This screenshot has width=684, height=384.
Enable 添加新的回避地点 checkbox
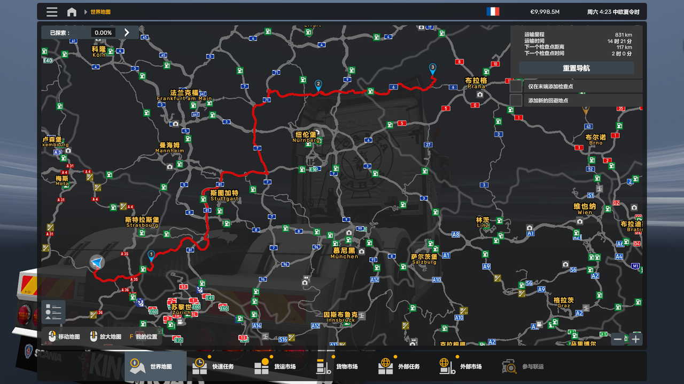[516, 100]
